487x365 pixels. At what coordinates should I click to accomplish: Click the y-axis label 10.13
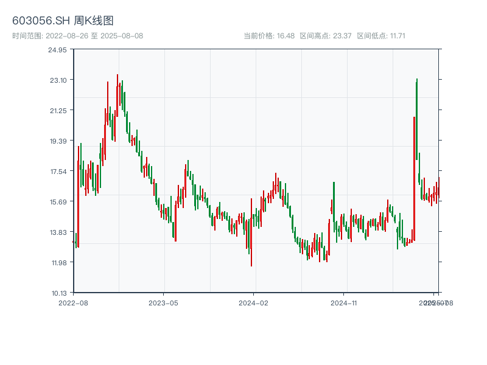59,293
